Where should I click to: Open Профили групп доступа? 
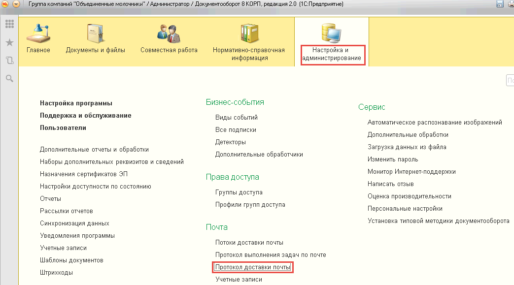[250, 205]
